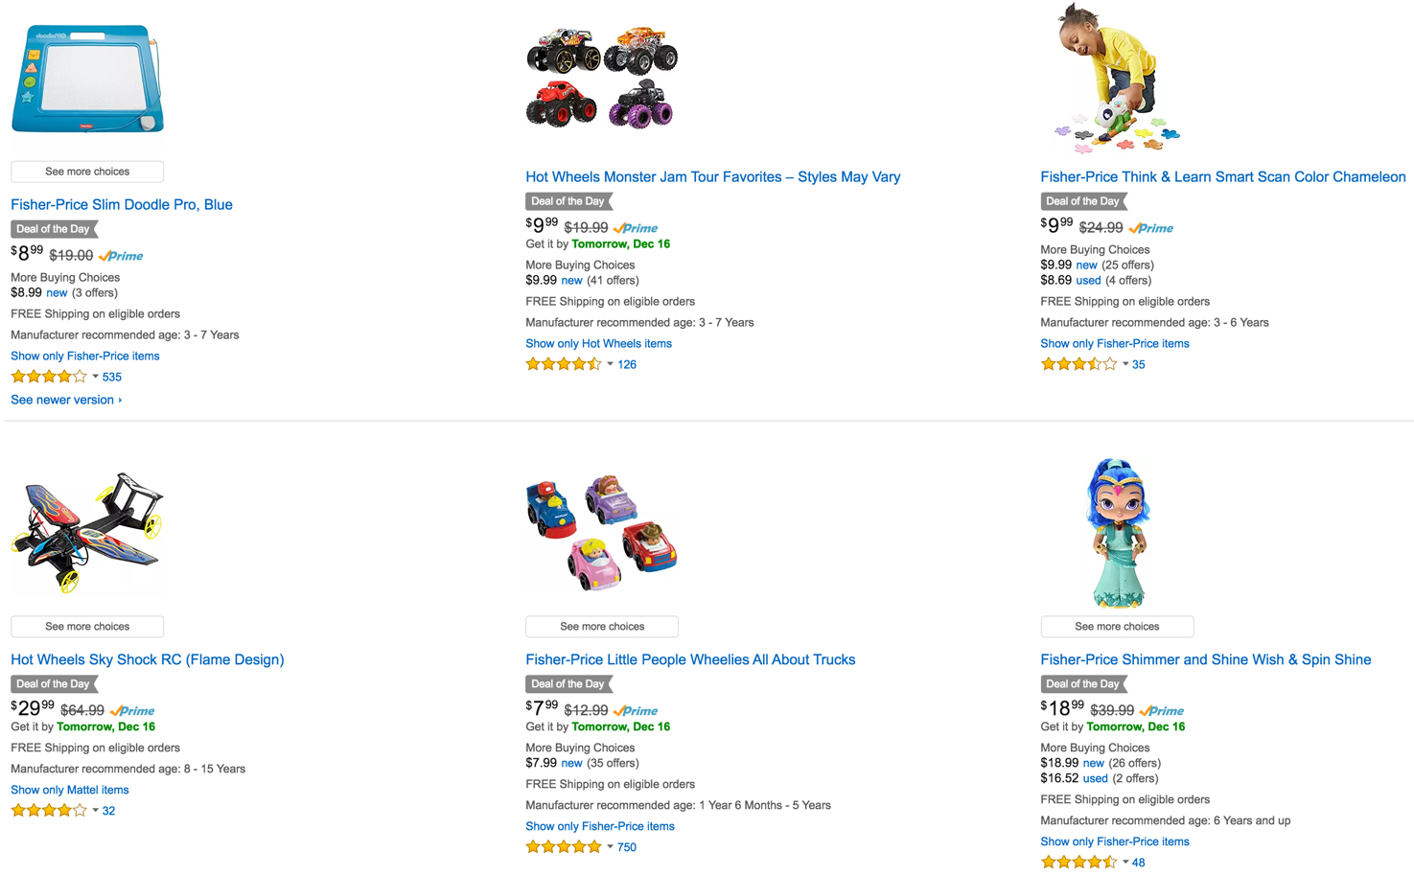The width and height of the screenshot is (1414, 875).
Task: Click See more choices under Sky Shock RC
Action: [x=87, y=627]
